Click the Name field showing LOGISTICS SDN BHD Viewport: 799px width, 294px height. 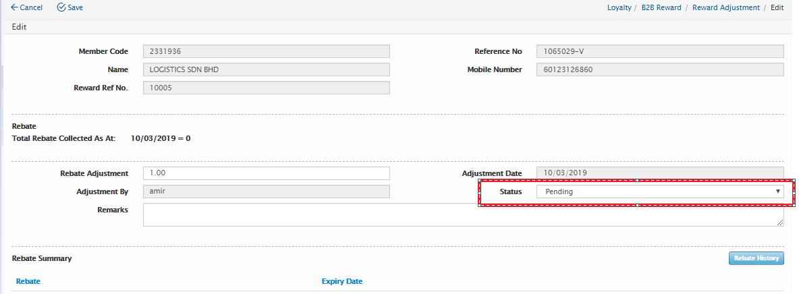coord(267,69)
